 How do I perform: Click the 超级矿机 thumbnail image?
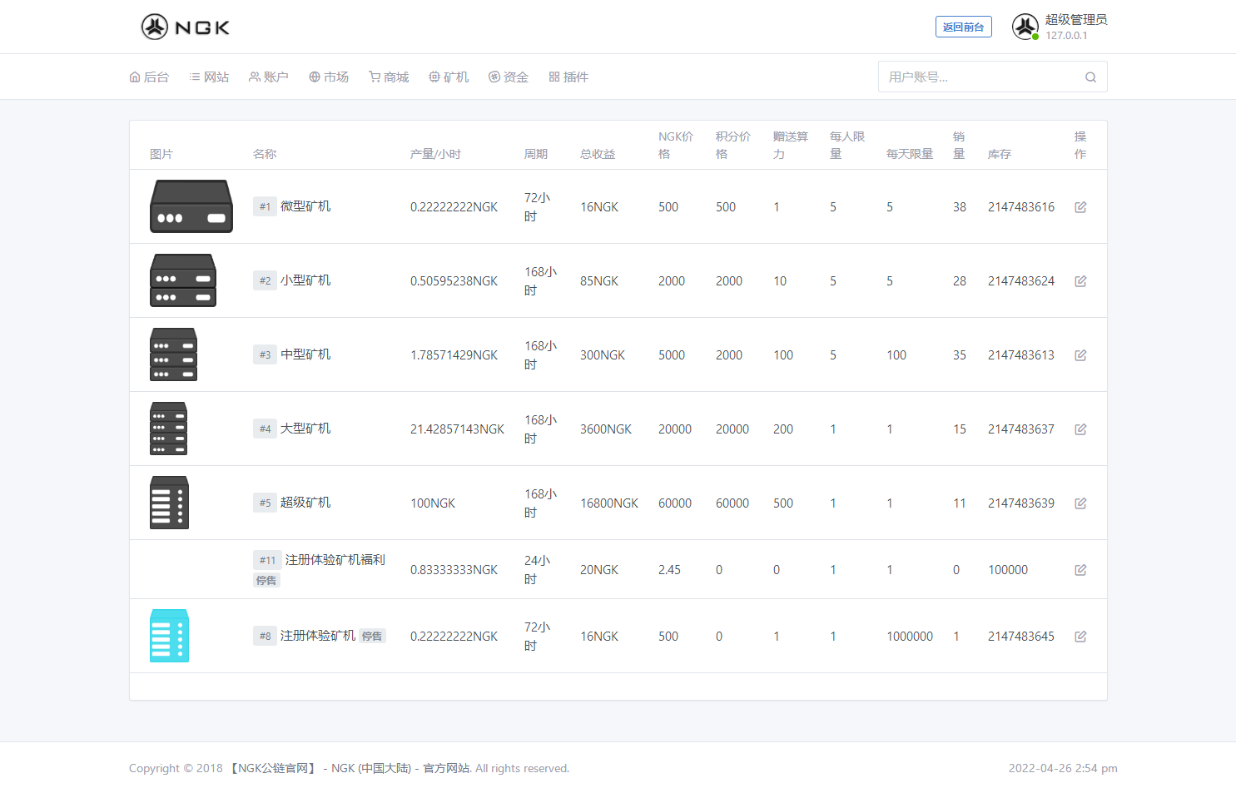point(169,503)
